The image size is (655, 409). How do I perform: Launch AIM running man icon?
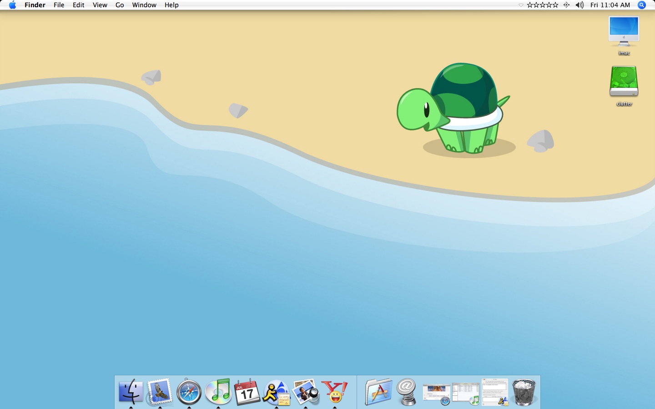click(x=276, y=392)
